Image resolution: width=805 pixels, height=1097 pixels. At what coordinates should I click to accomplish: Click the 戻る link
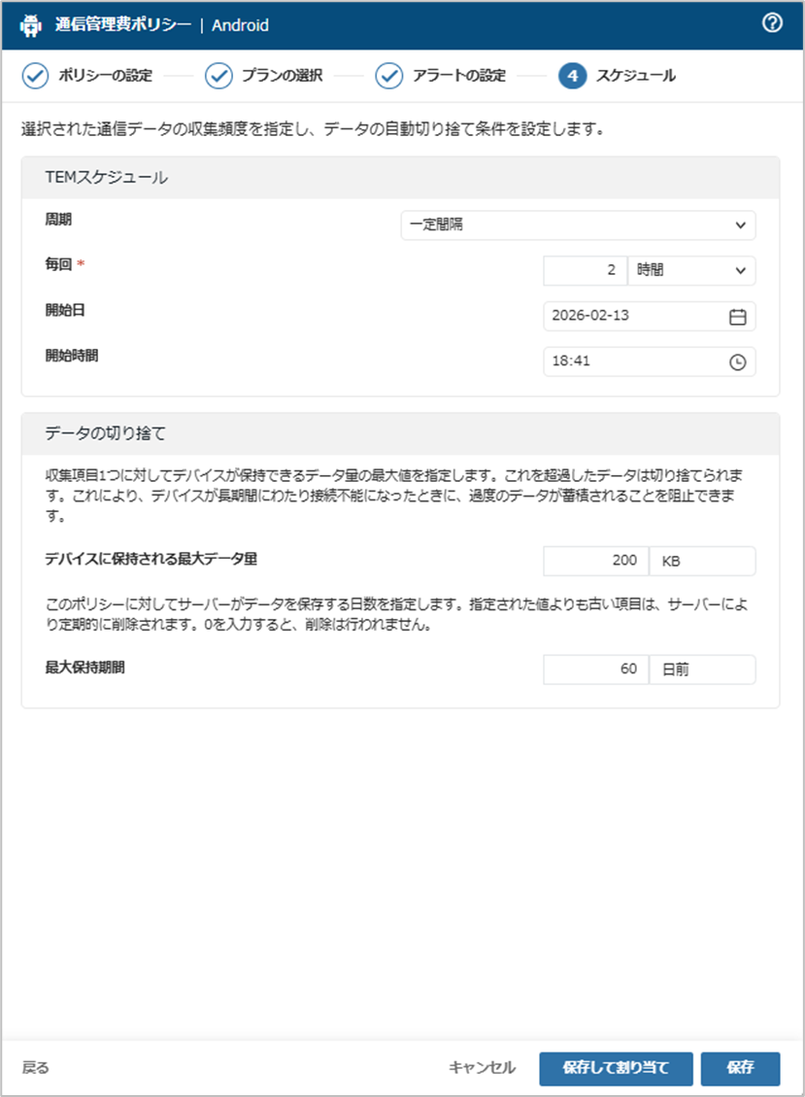(x=35, y=1068)
